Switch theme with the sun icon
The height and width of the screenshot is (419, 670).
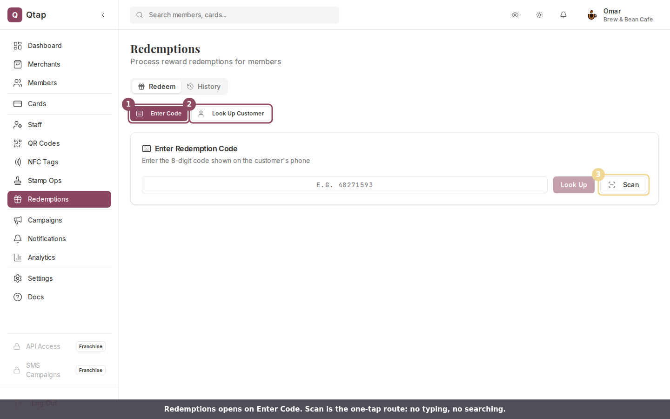(x=539, y=15)
